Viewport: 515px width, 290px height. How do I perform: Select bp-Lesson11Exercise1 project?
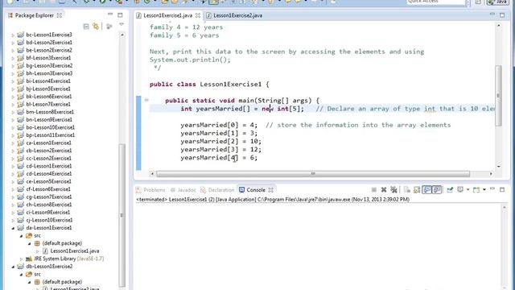(x=50, y=135)
